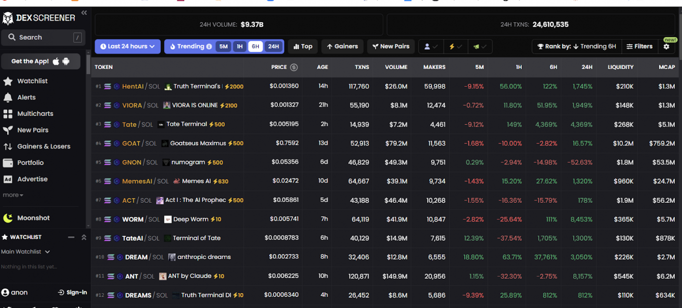Collapse the Watchlist panel with the double-chevron icon

[x=84, y=237]
